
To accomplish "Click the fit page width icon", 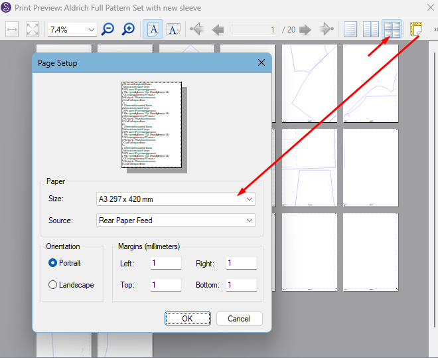I will [12, 29].
